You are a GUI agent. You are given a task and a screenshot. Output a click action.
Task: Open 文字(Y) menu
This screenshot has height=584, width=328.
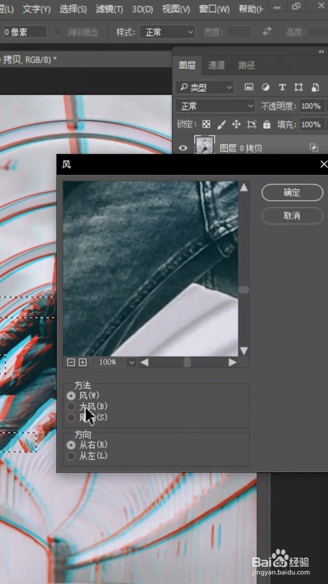(x=36, y=9)
